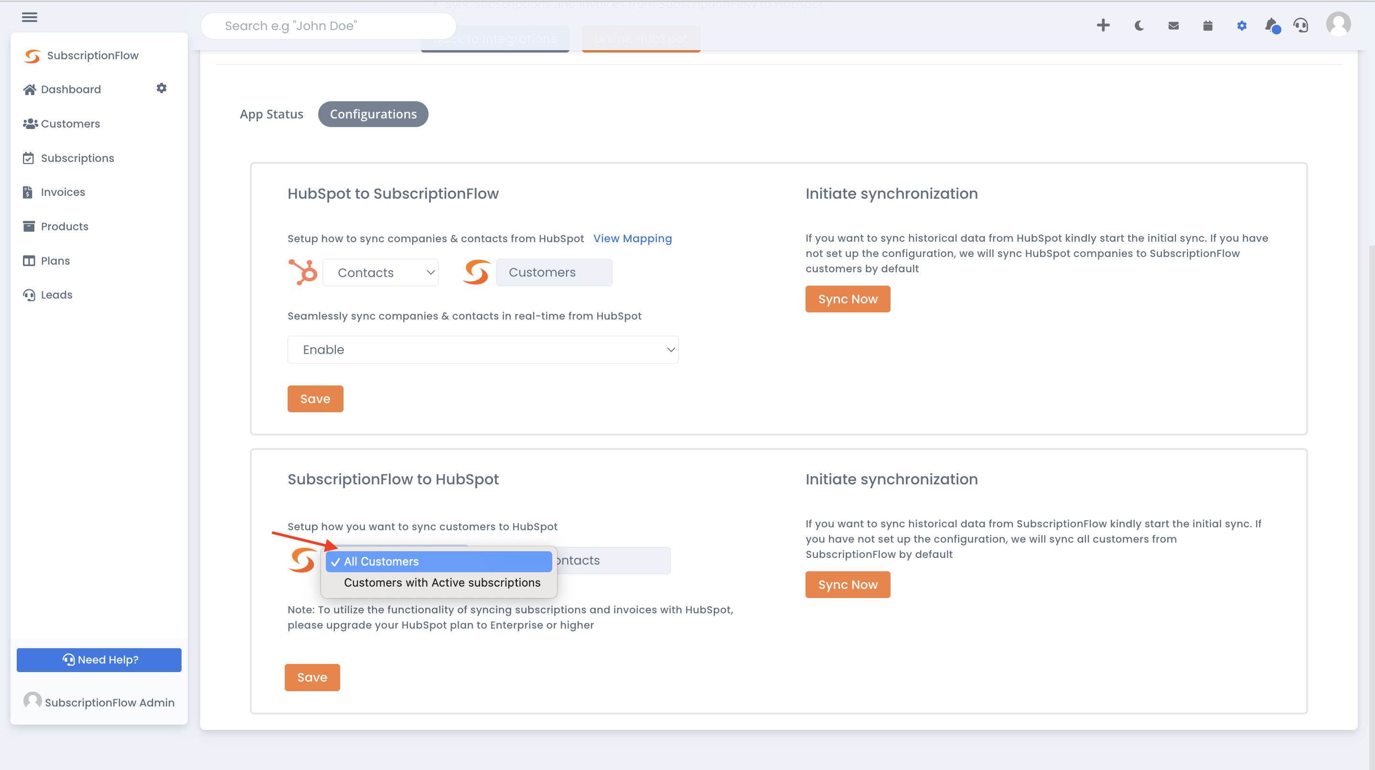The height and width of the screenshot is (770, 1375).
Task: Select the Configurations tab
Action: click(373, 114)
